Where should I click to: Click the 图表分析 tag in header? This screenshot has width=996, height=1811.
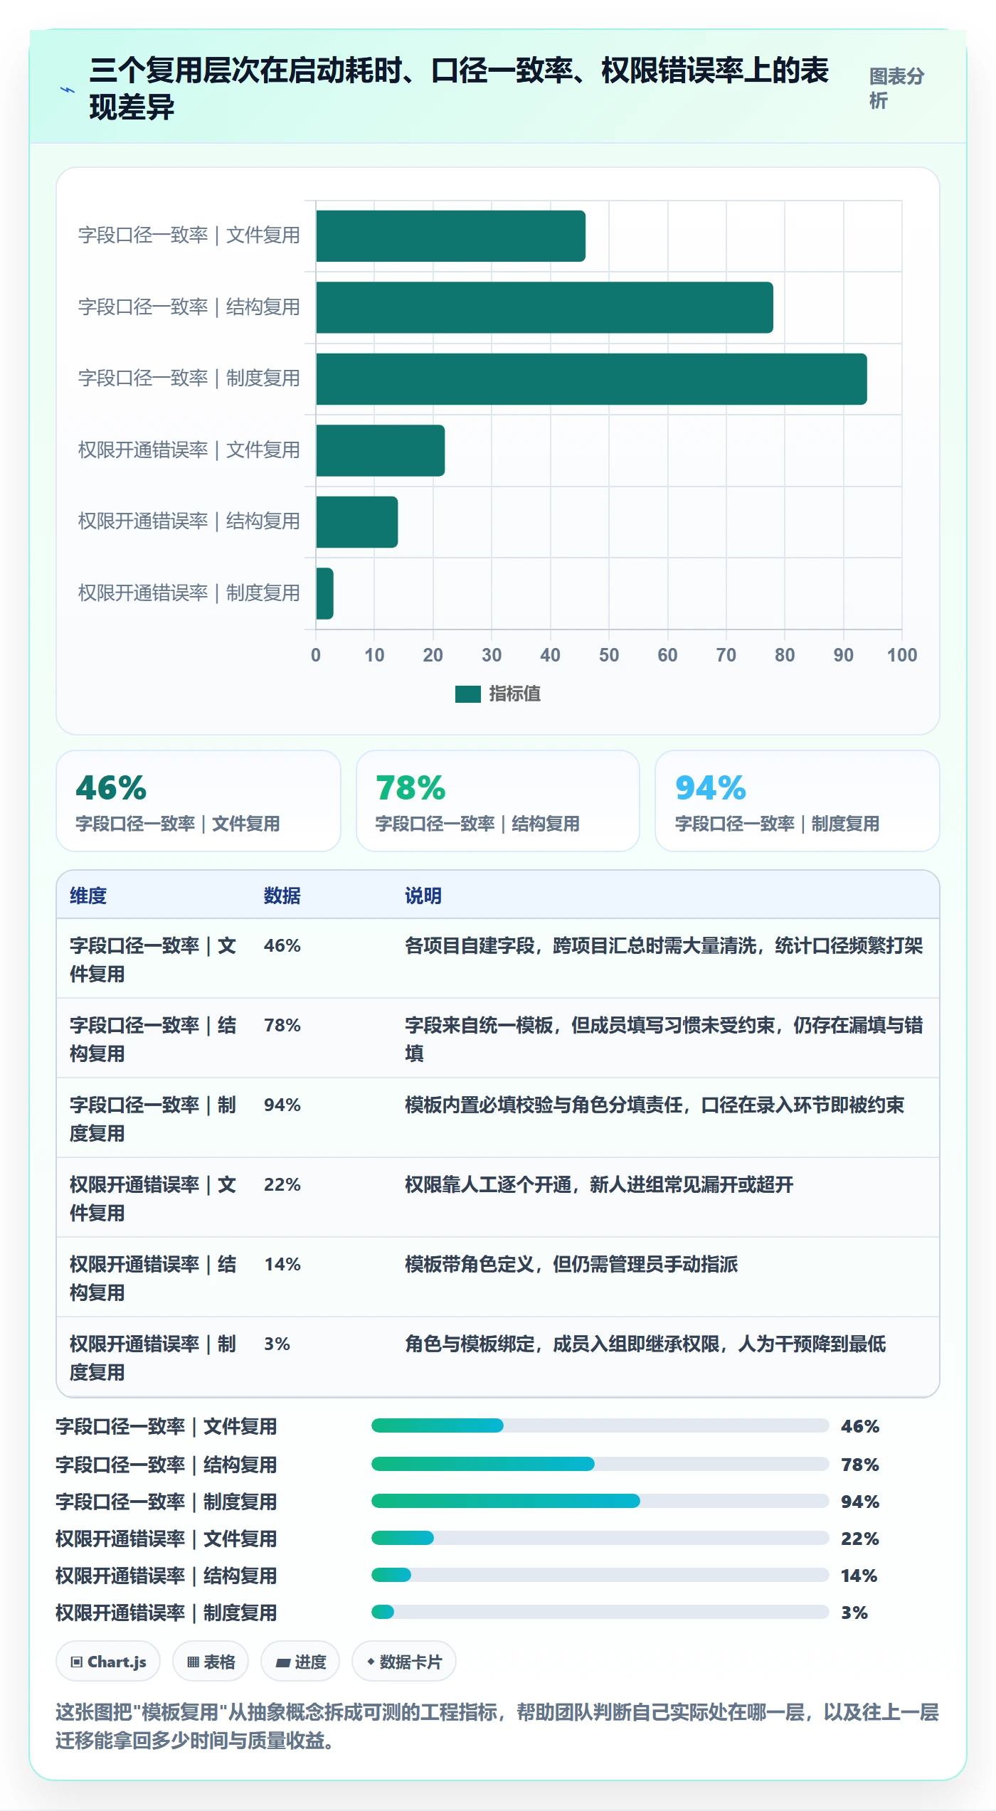coord(896,88)
